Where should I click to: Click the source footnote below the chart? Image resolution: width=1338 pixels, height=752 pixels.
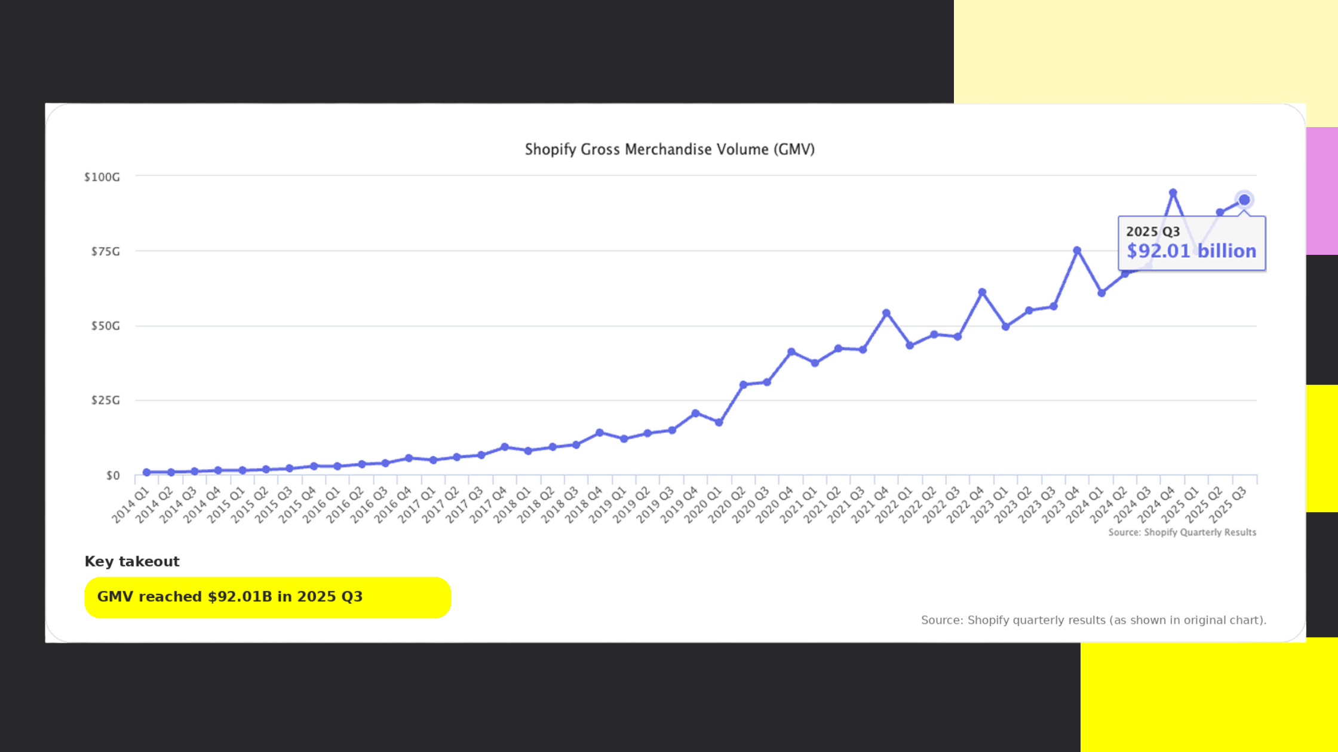[1093, 620]
